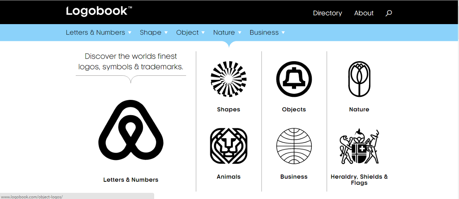Open the About page
The width and height of the screenshot is (459, 199).
(364, 13)
